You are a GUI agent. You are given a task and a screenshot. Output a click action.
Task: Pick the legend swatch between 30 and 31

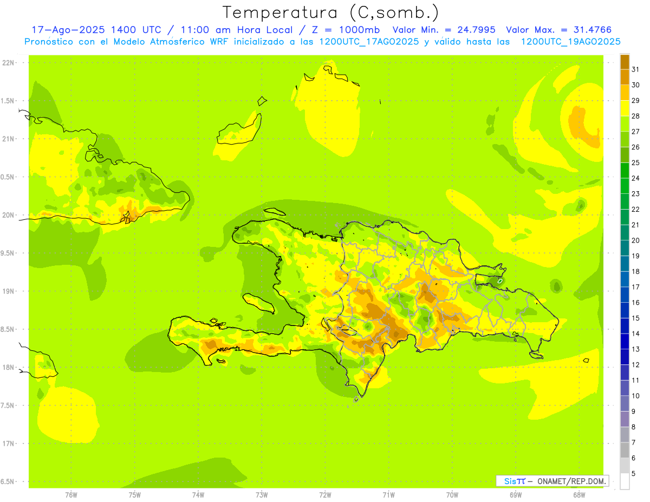coord(625,77)
